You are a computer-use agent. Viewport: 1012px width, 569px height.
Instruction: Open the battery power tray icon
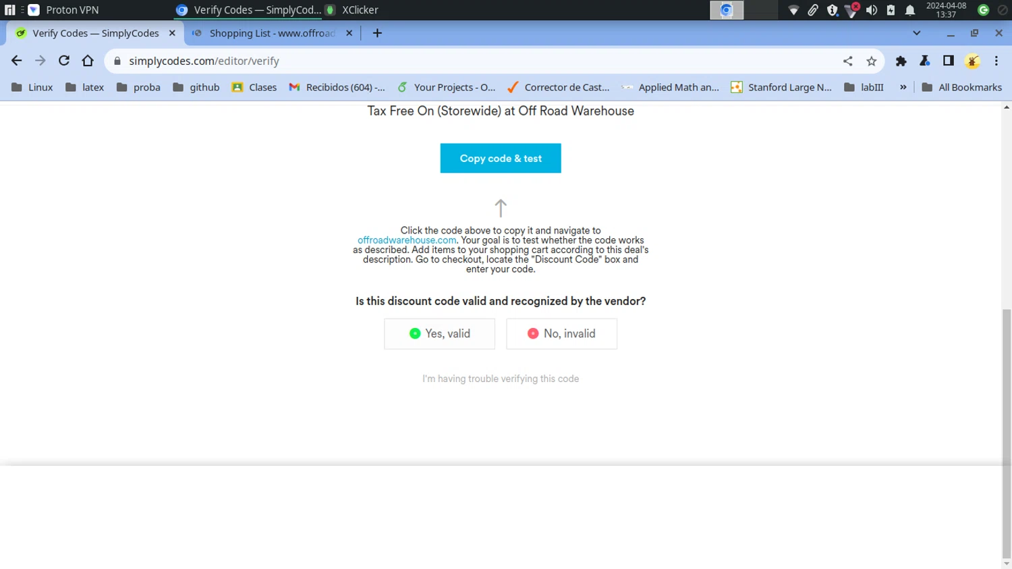click(891, 10)
